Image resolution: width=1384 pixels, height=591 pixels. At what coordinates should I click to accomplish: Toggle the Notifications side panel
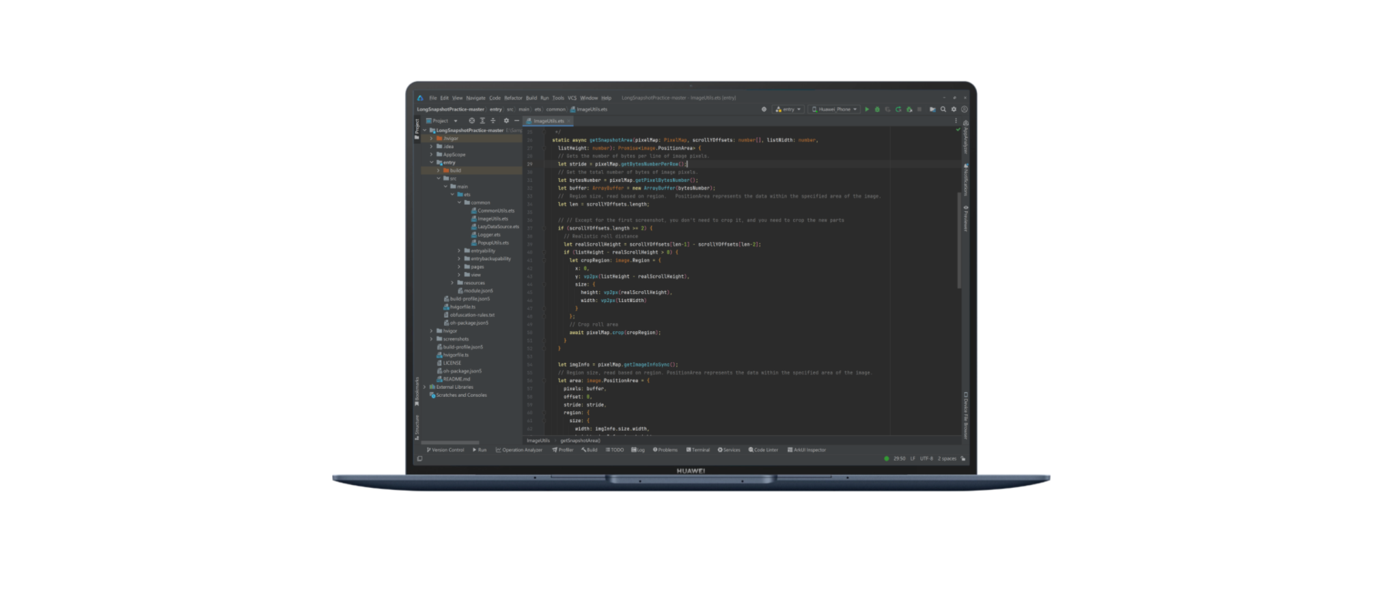click(x=965, y=180)
